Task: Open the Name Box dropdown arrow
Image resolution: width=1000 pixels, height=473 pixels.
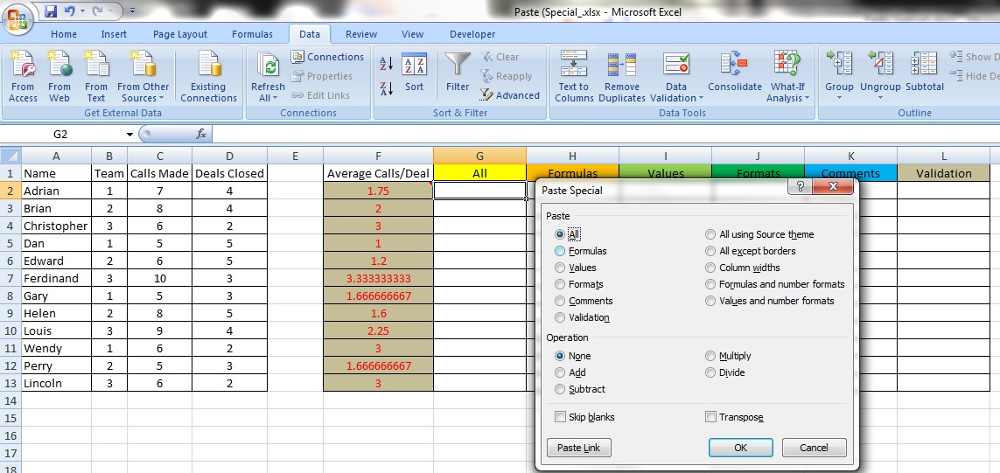Action: (129, 135)
